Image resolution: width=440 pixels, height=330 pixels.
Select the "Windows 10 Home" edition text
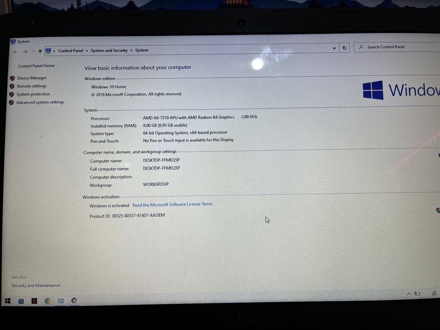tap(108, 87)
